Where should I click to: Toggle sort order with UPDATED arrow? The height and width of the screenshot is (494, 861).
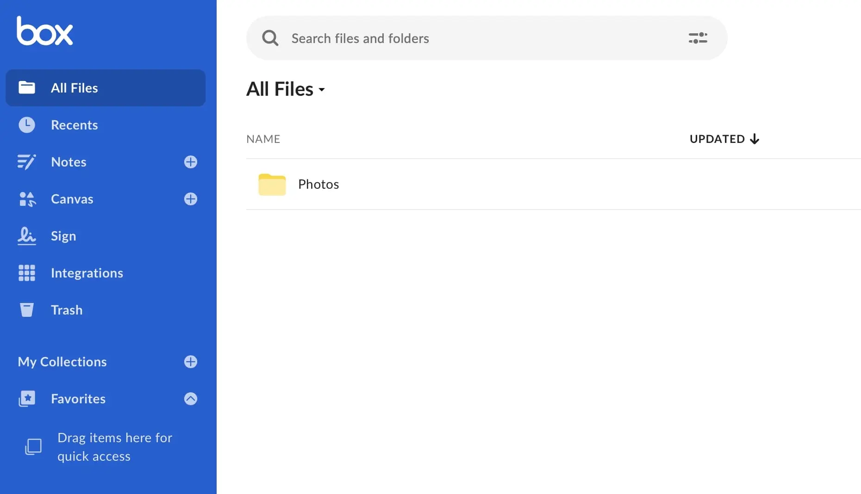[755, 139]
